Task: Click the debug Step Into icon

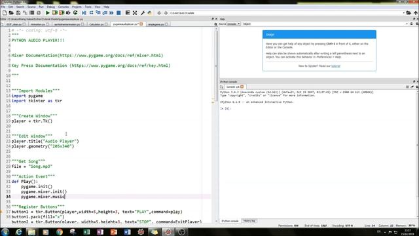Action: [98, 13]
